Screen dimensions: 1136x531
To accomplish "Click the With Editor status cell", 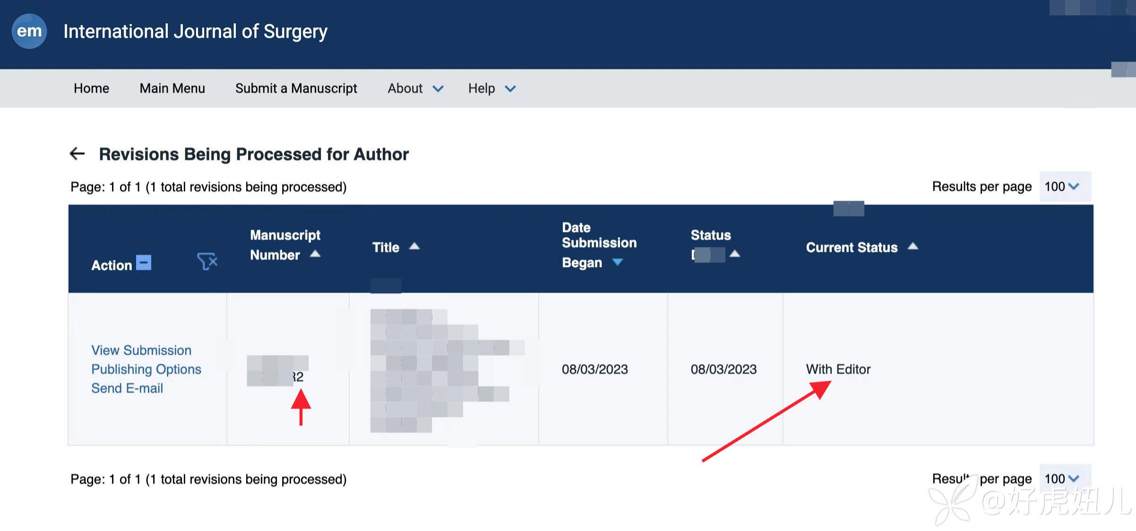I will click(838, 369).
